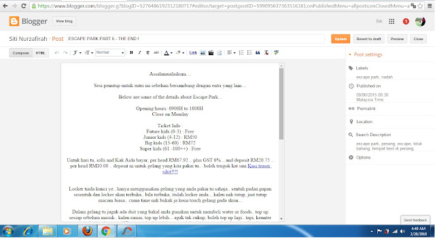The height and width of the screenshot is (245, 435).
Task: Click the editor scrollbar down arrow
Action: coord(281,219)
